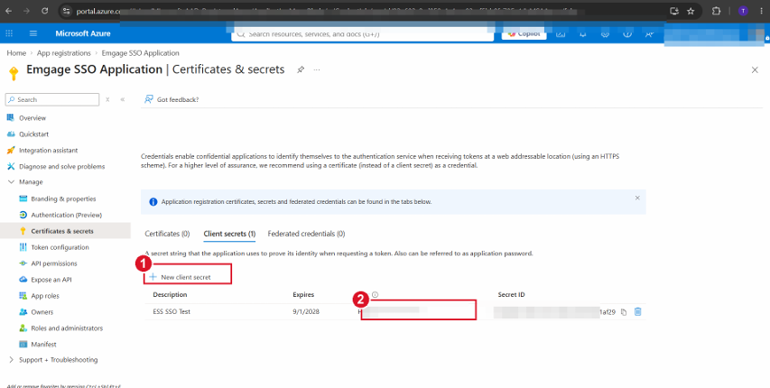Collapse the sidebar with double chevron
This screenshot has width=770, height=388.
coord(122,99)
